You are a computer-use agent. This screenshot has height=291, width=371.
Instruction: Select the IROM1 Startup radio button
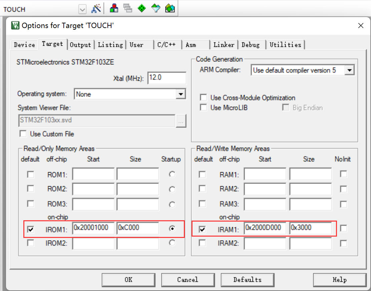click(x=172, y=229)
